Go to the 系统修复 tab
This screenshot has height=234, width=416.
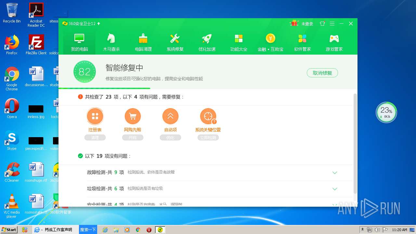tap(175, 42)
